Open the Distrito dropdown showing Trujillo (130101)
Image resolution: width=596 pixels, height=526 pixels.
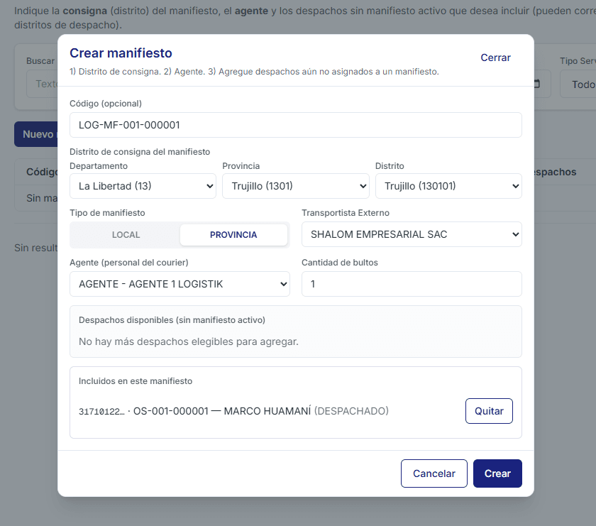tap(448, 186)
